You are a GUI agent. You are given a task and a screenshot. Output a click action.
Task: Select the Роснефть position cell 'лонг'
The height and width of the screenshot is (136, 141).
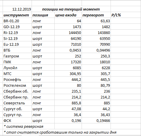pyautogui.click(x=43, y=79)
